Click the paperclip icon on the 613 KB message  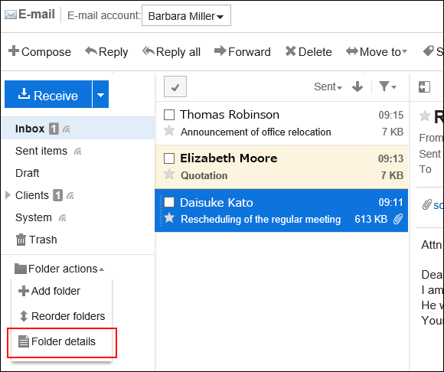[x=398, y=219]
